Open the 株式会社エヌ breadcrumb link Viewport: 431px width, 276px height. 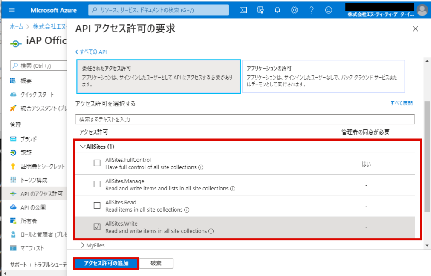[49, 26]
